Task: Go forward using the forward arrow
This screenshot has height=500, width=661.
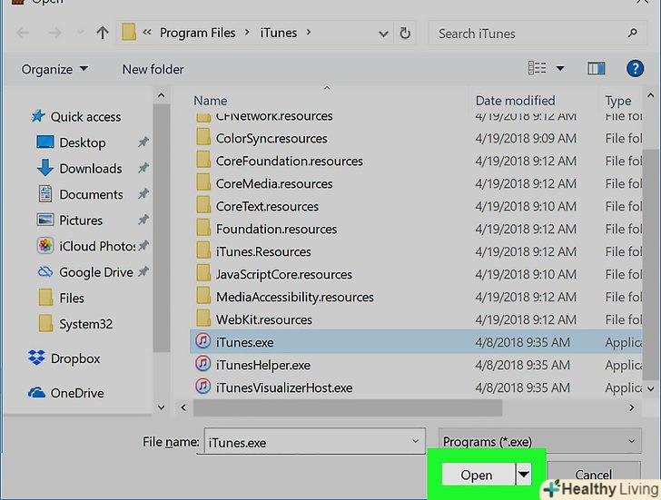Action: tap(54, 33)
